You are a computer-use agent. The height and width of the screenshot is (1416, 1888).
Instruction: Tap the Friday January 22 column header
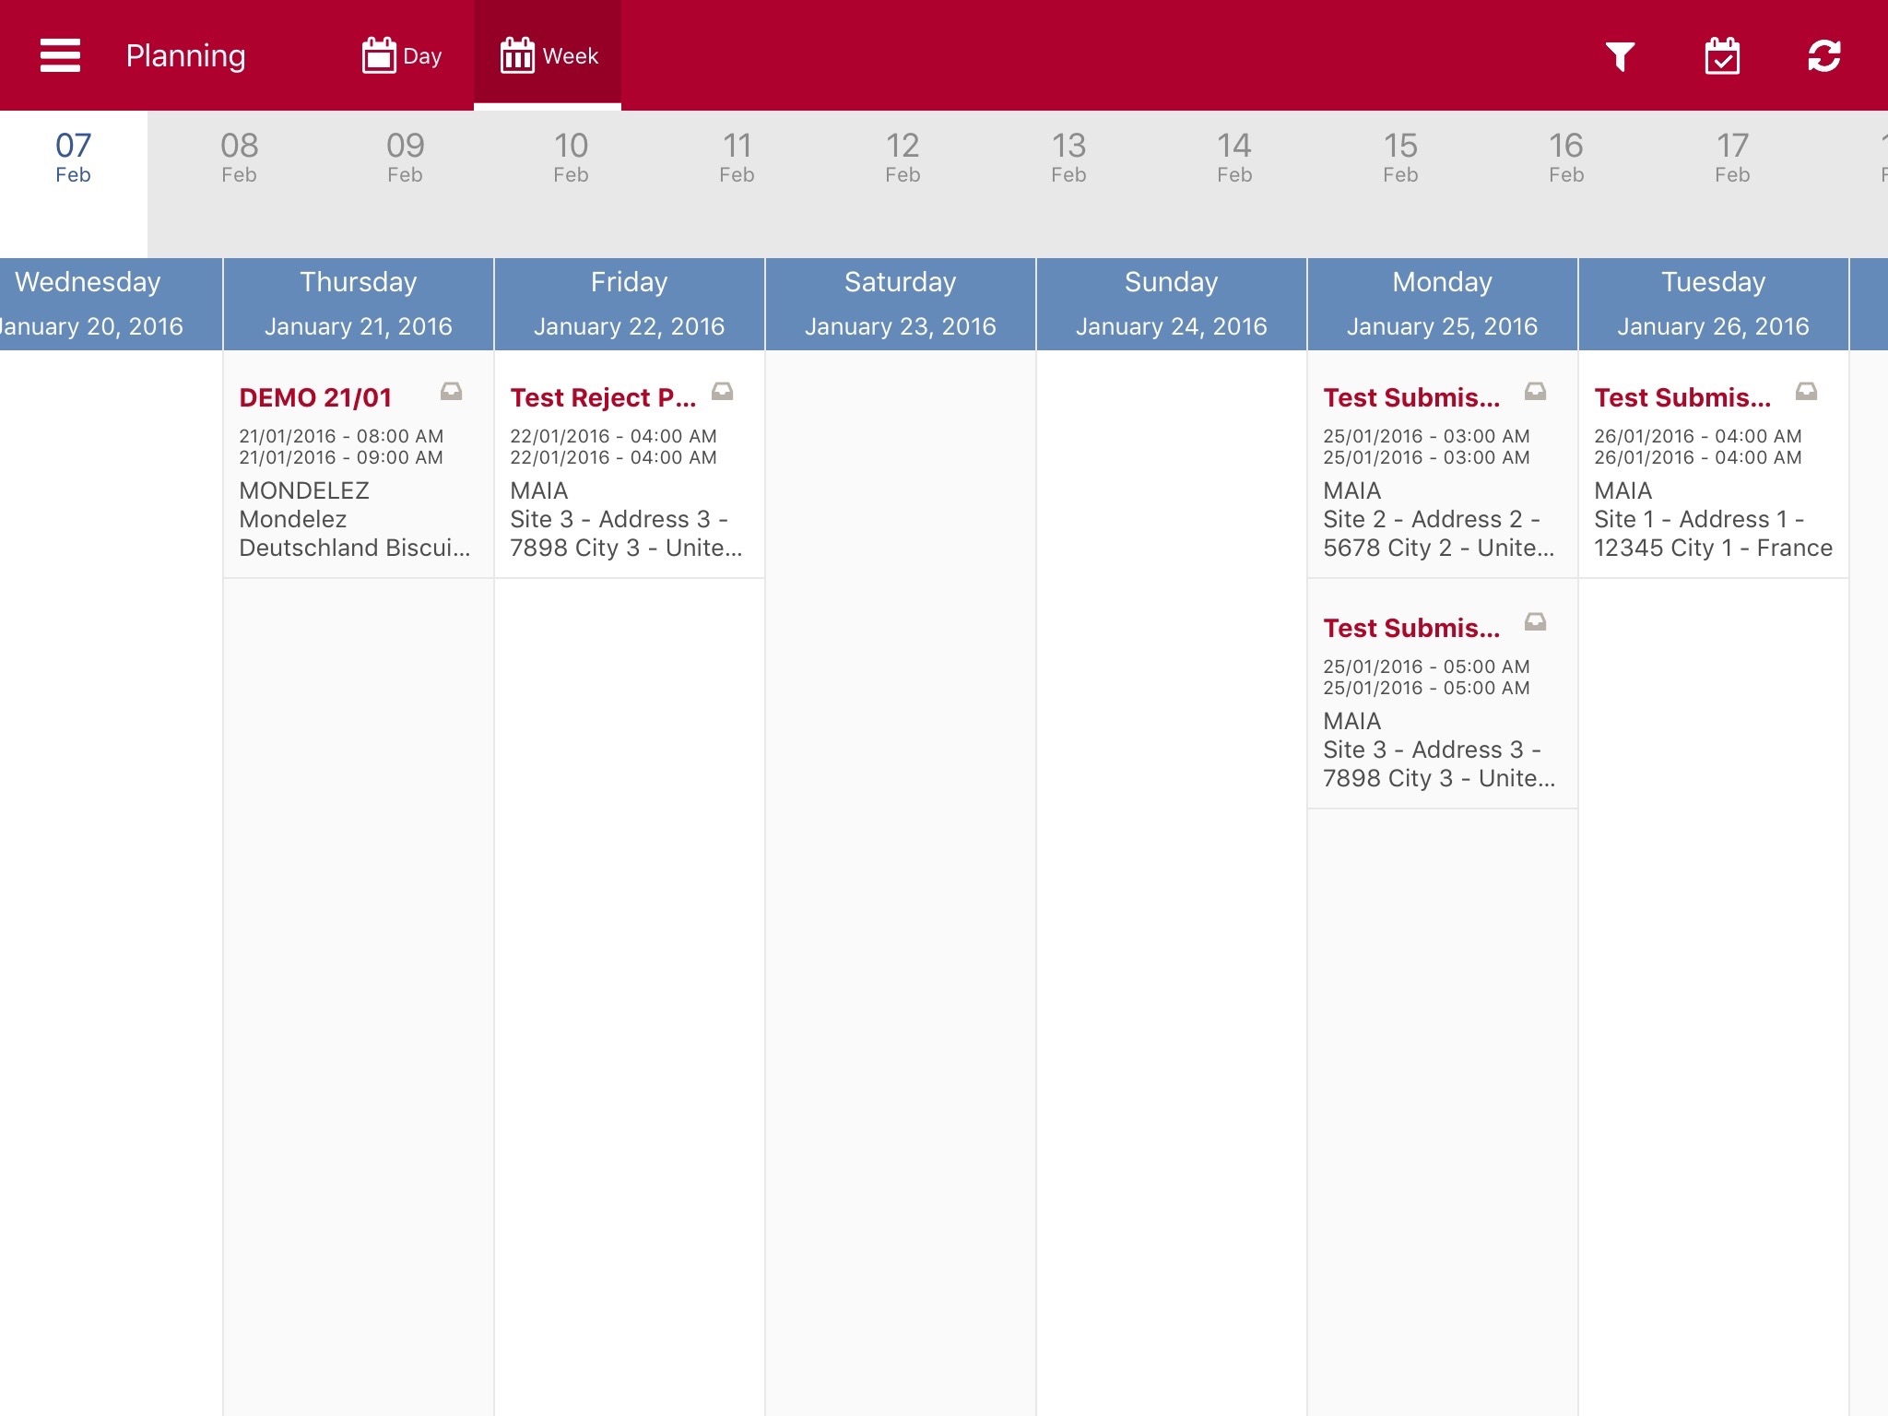tap(630, 304)
